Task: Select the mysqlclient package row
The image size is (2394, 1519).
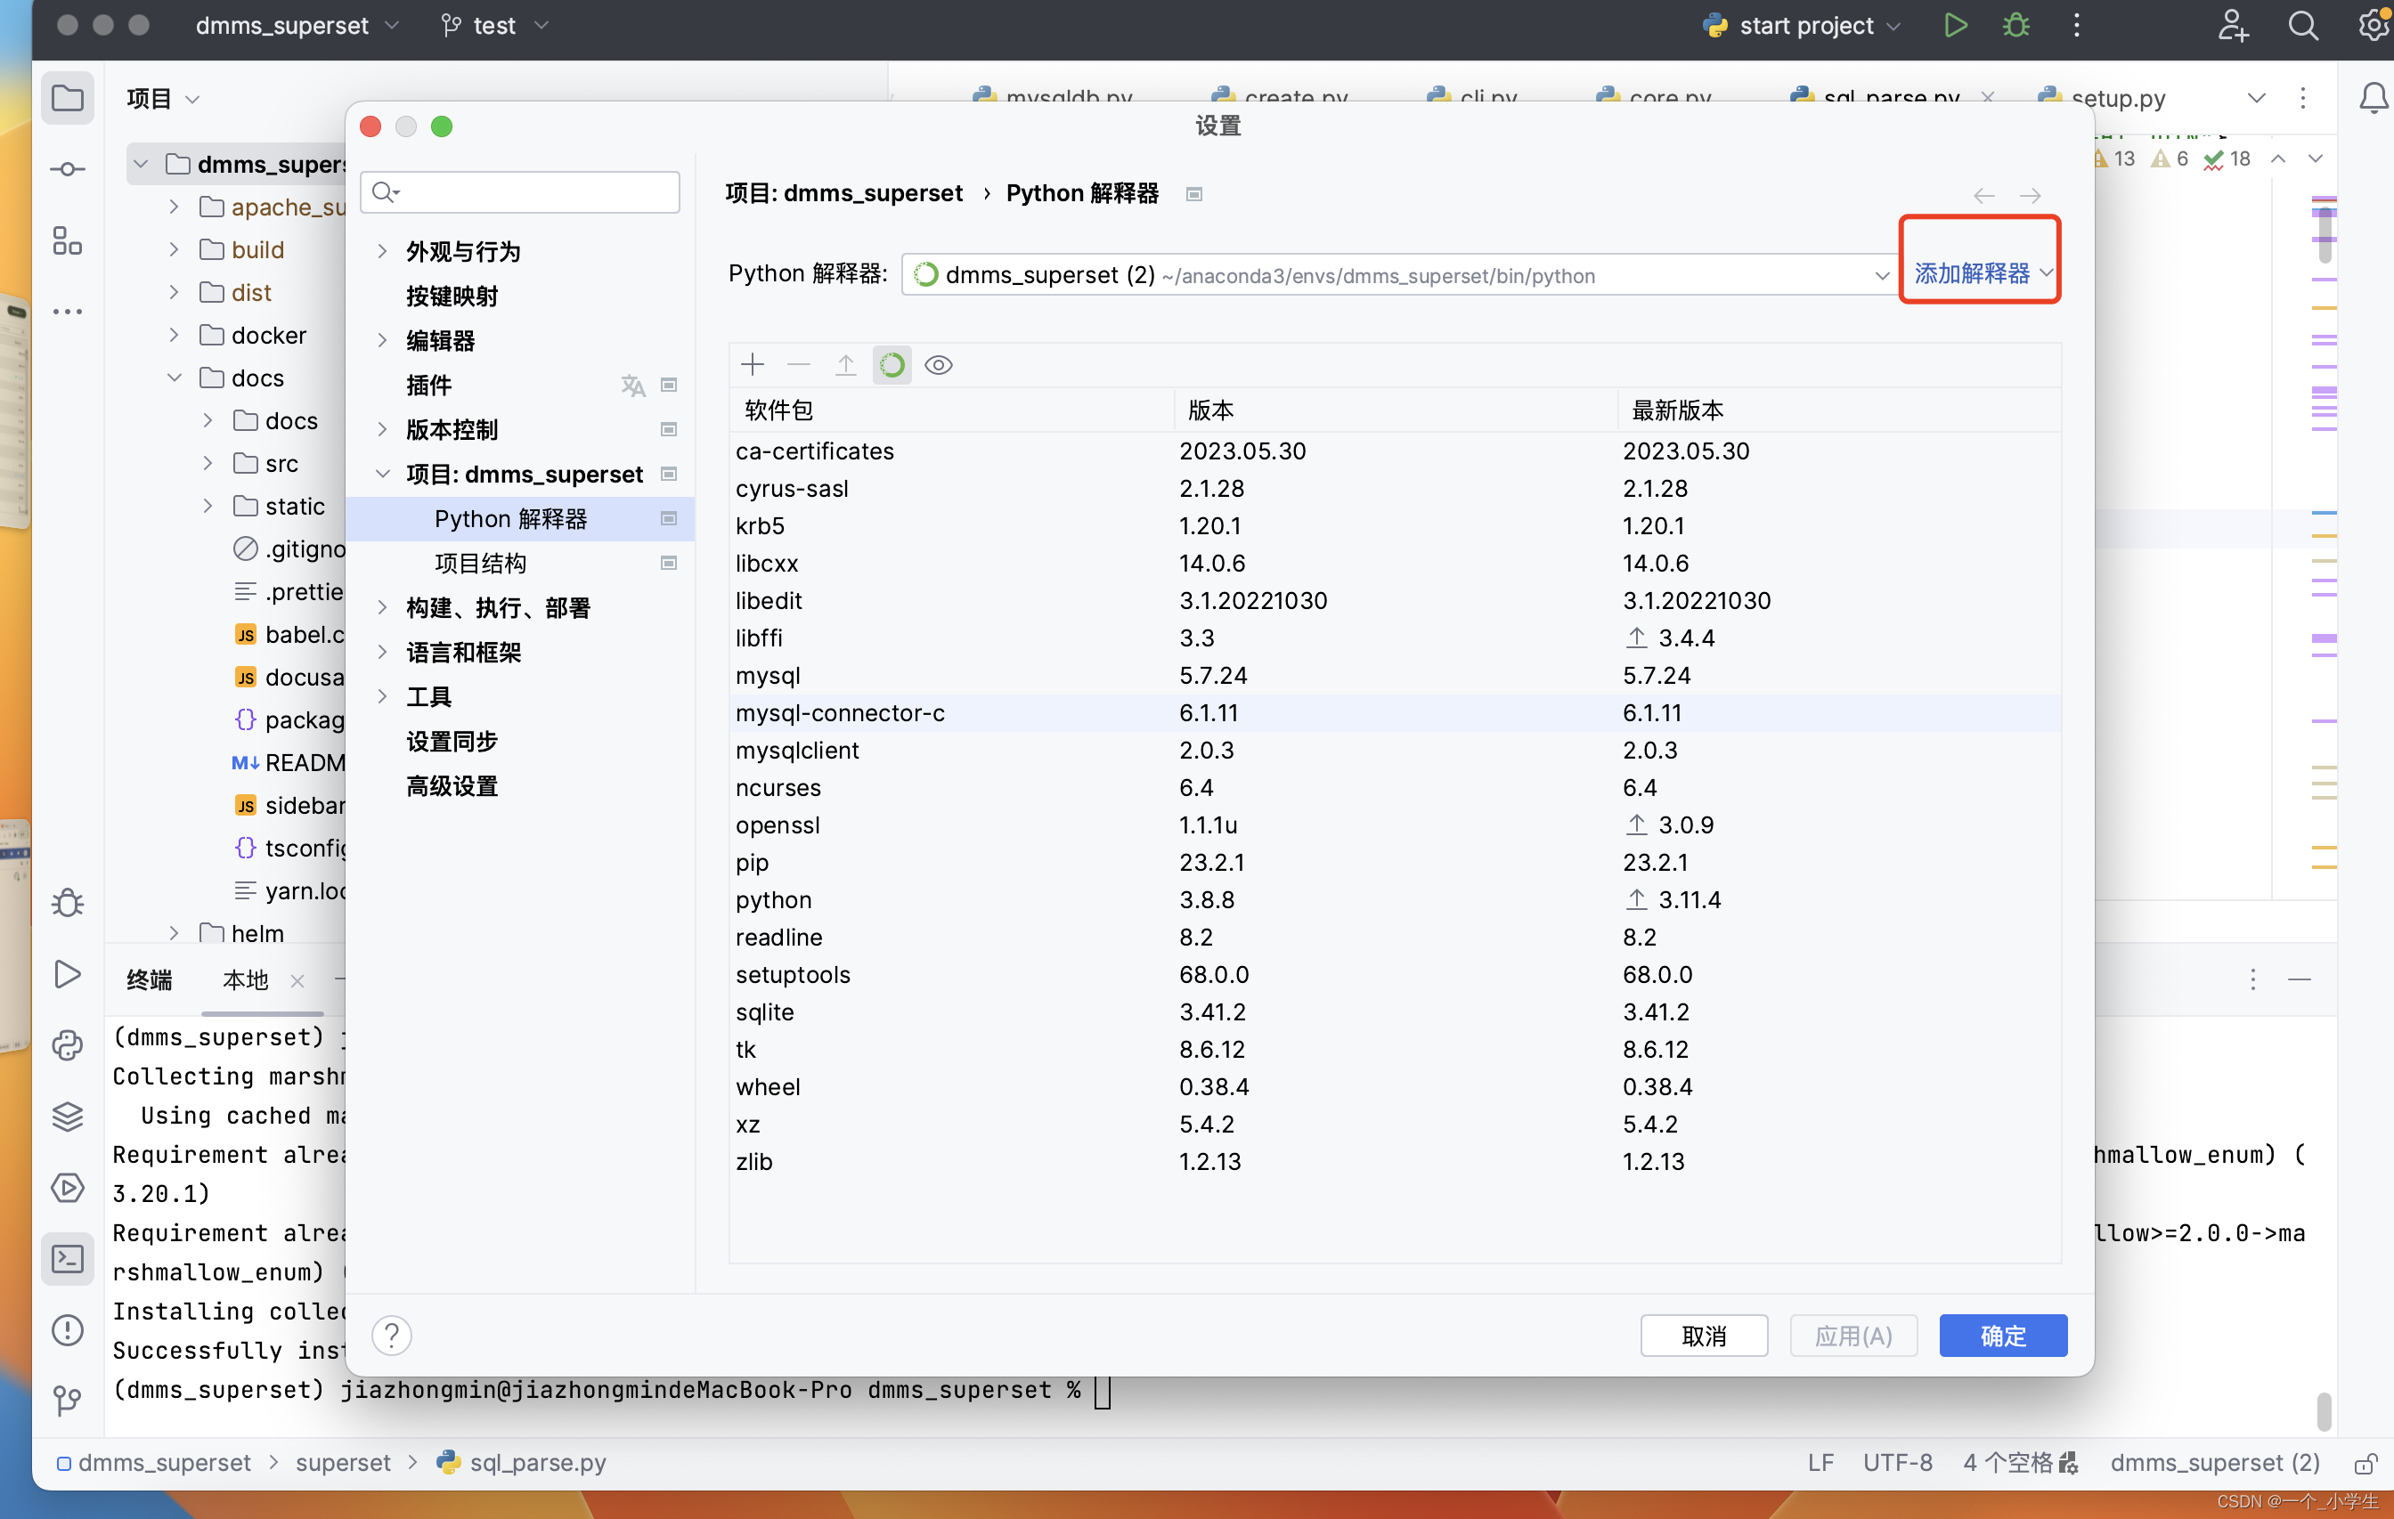Action: pos(1395,751)
